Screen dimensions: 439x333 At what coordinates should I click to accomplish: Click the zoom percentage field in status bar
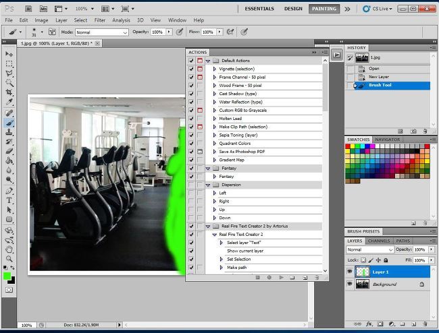[x=27, y=325]
